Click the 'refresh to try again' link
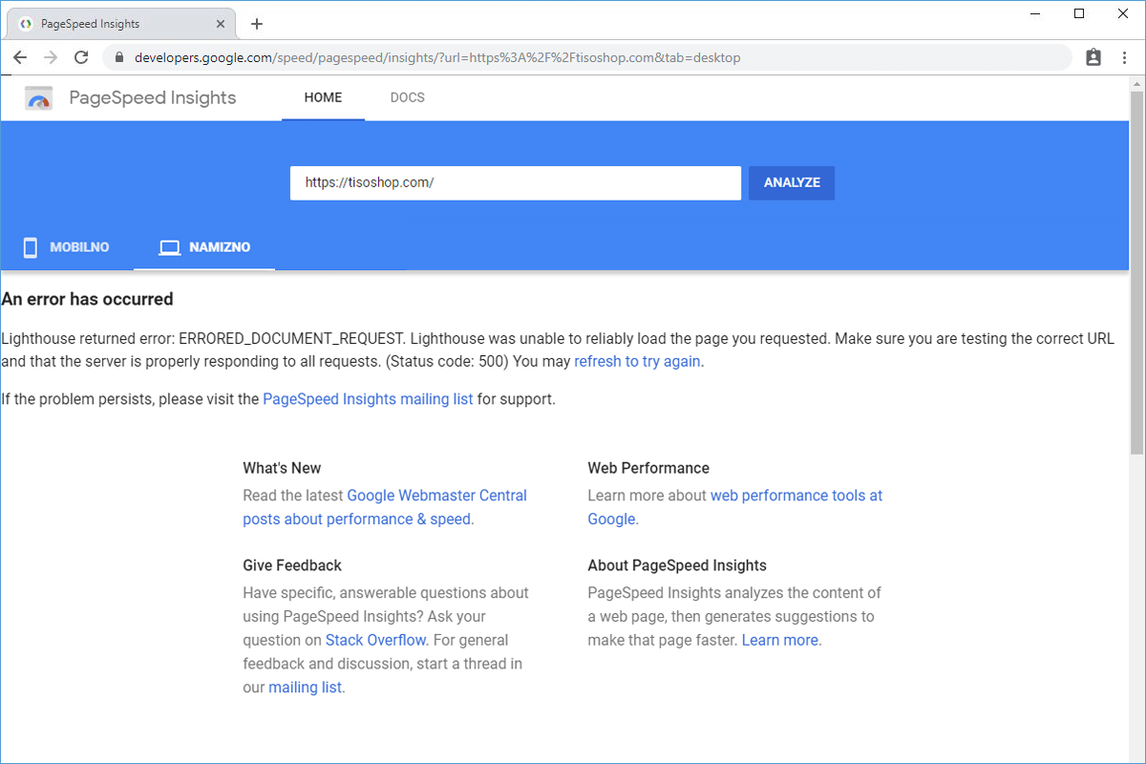The height and width of the screenshot is (764, 1146). tap(637, 362)
